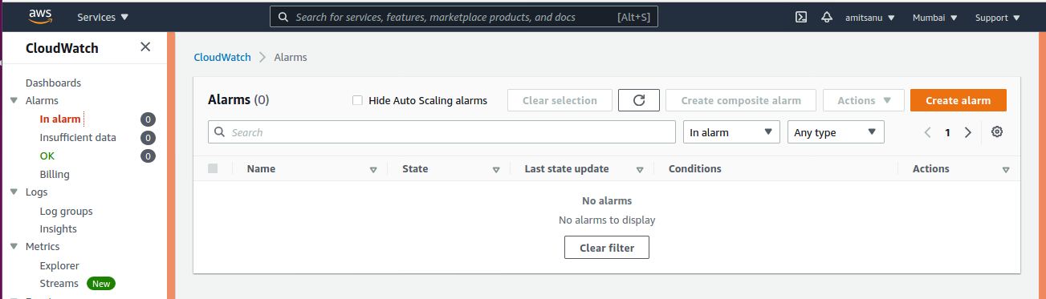Screen dimensions: 1046x299
Task: Open Log groups in sidebar
Action: (x=66, y=212)
